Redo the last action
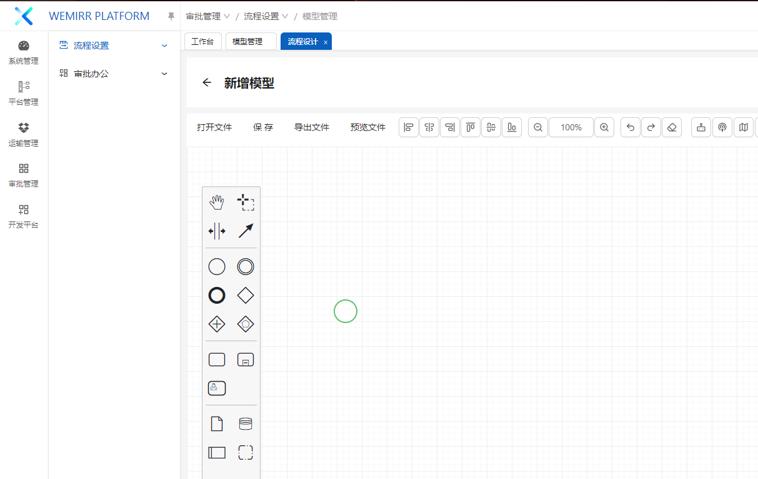 (651, 127)
